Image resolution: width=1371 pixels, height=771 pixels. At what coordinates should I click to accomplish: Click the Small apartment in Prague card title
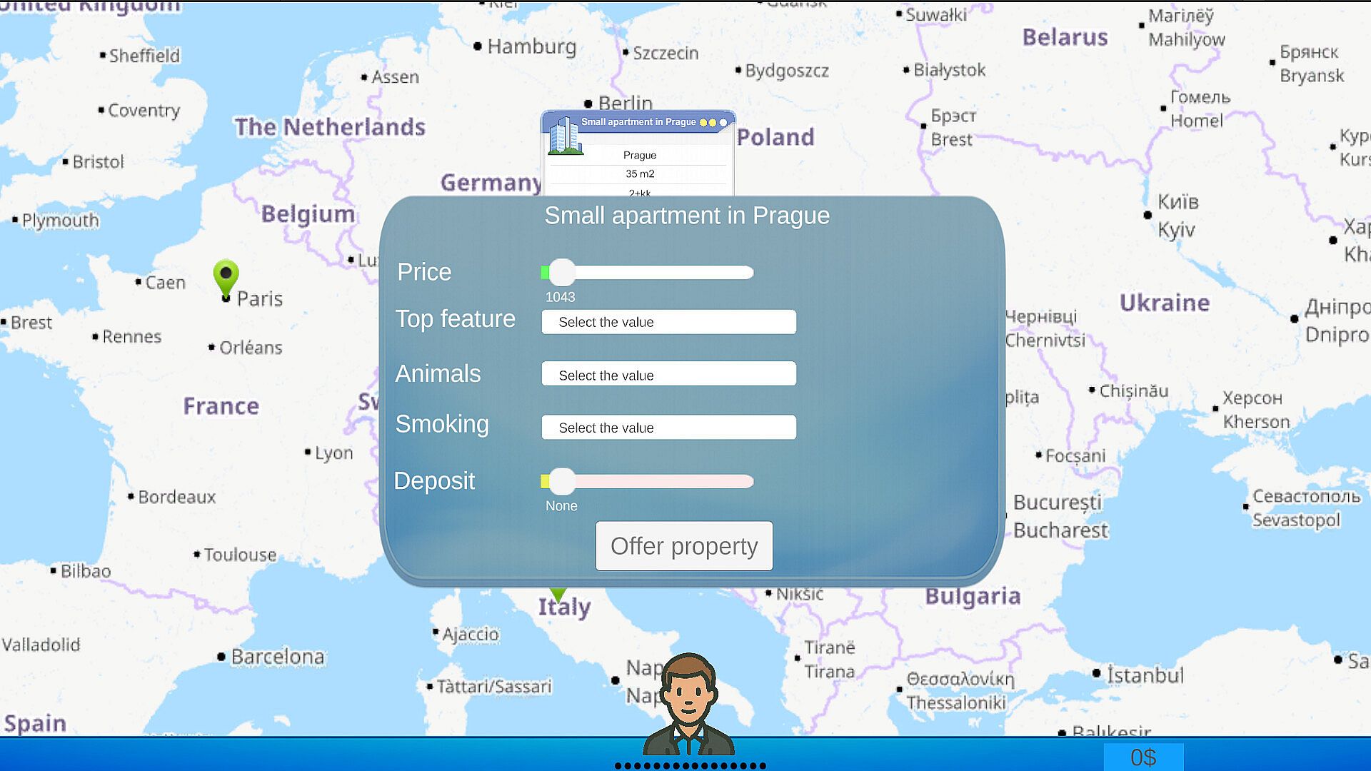click(638, 122)
